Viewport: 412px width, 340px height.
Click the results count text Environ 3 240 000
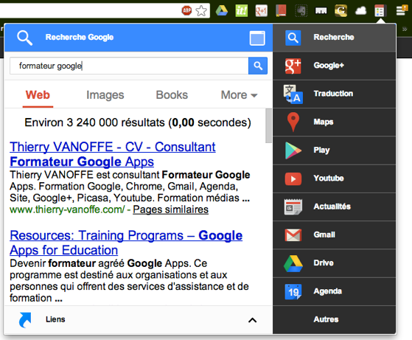tap(138, 123)
